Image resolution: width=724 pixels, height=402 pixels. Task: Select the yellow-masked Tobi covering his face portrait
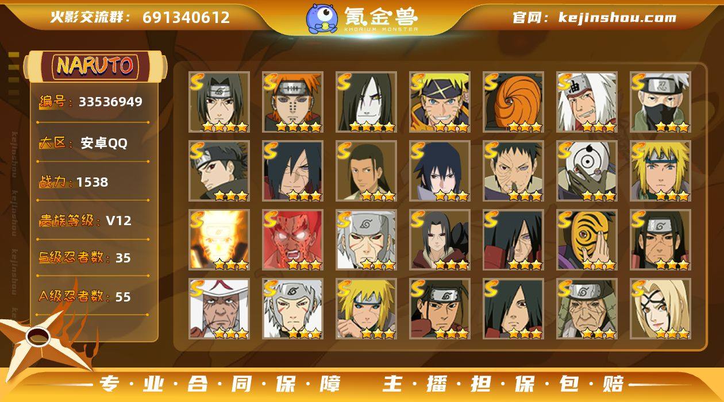(587, 240)
